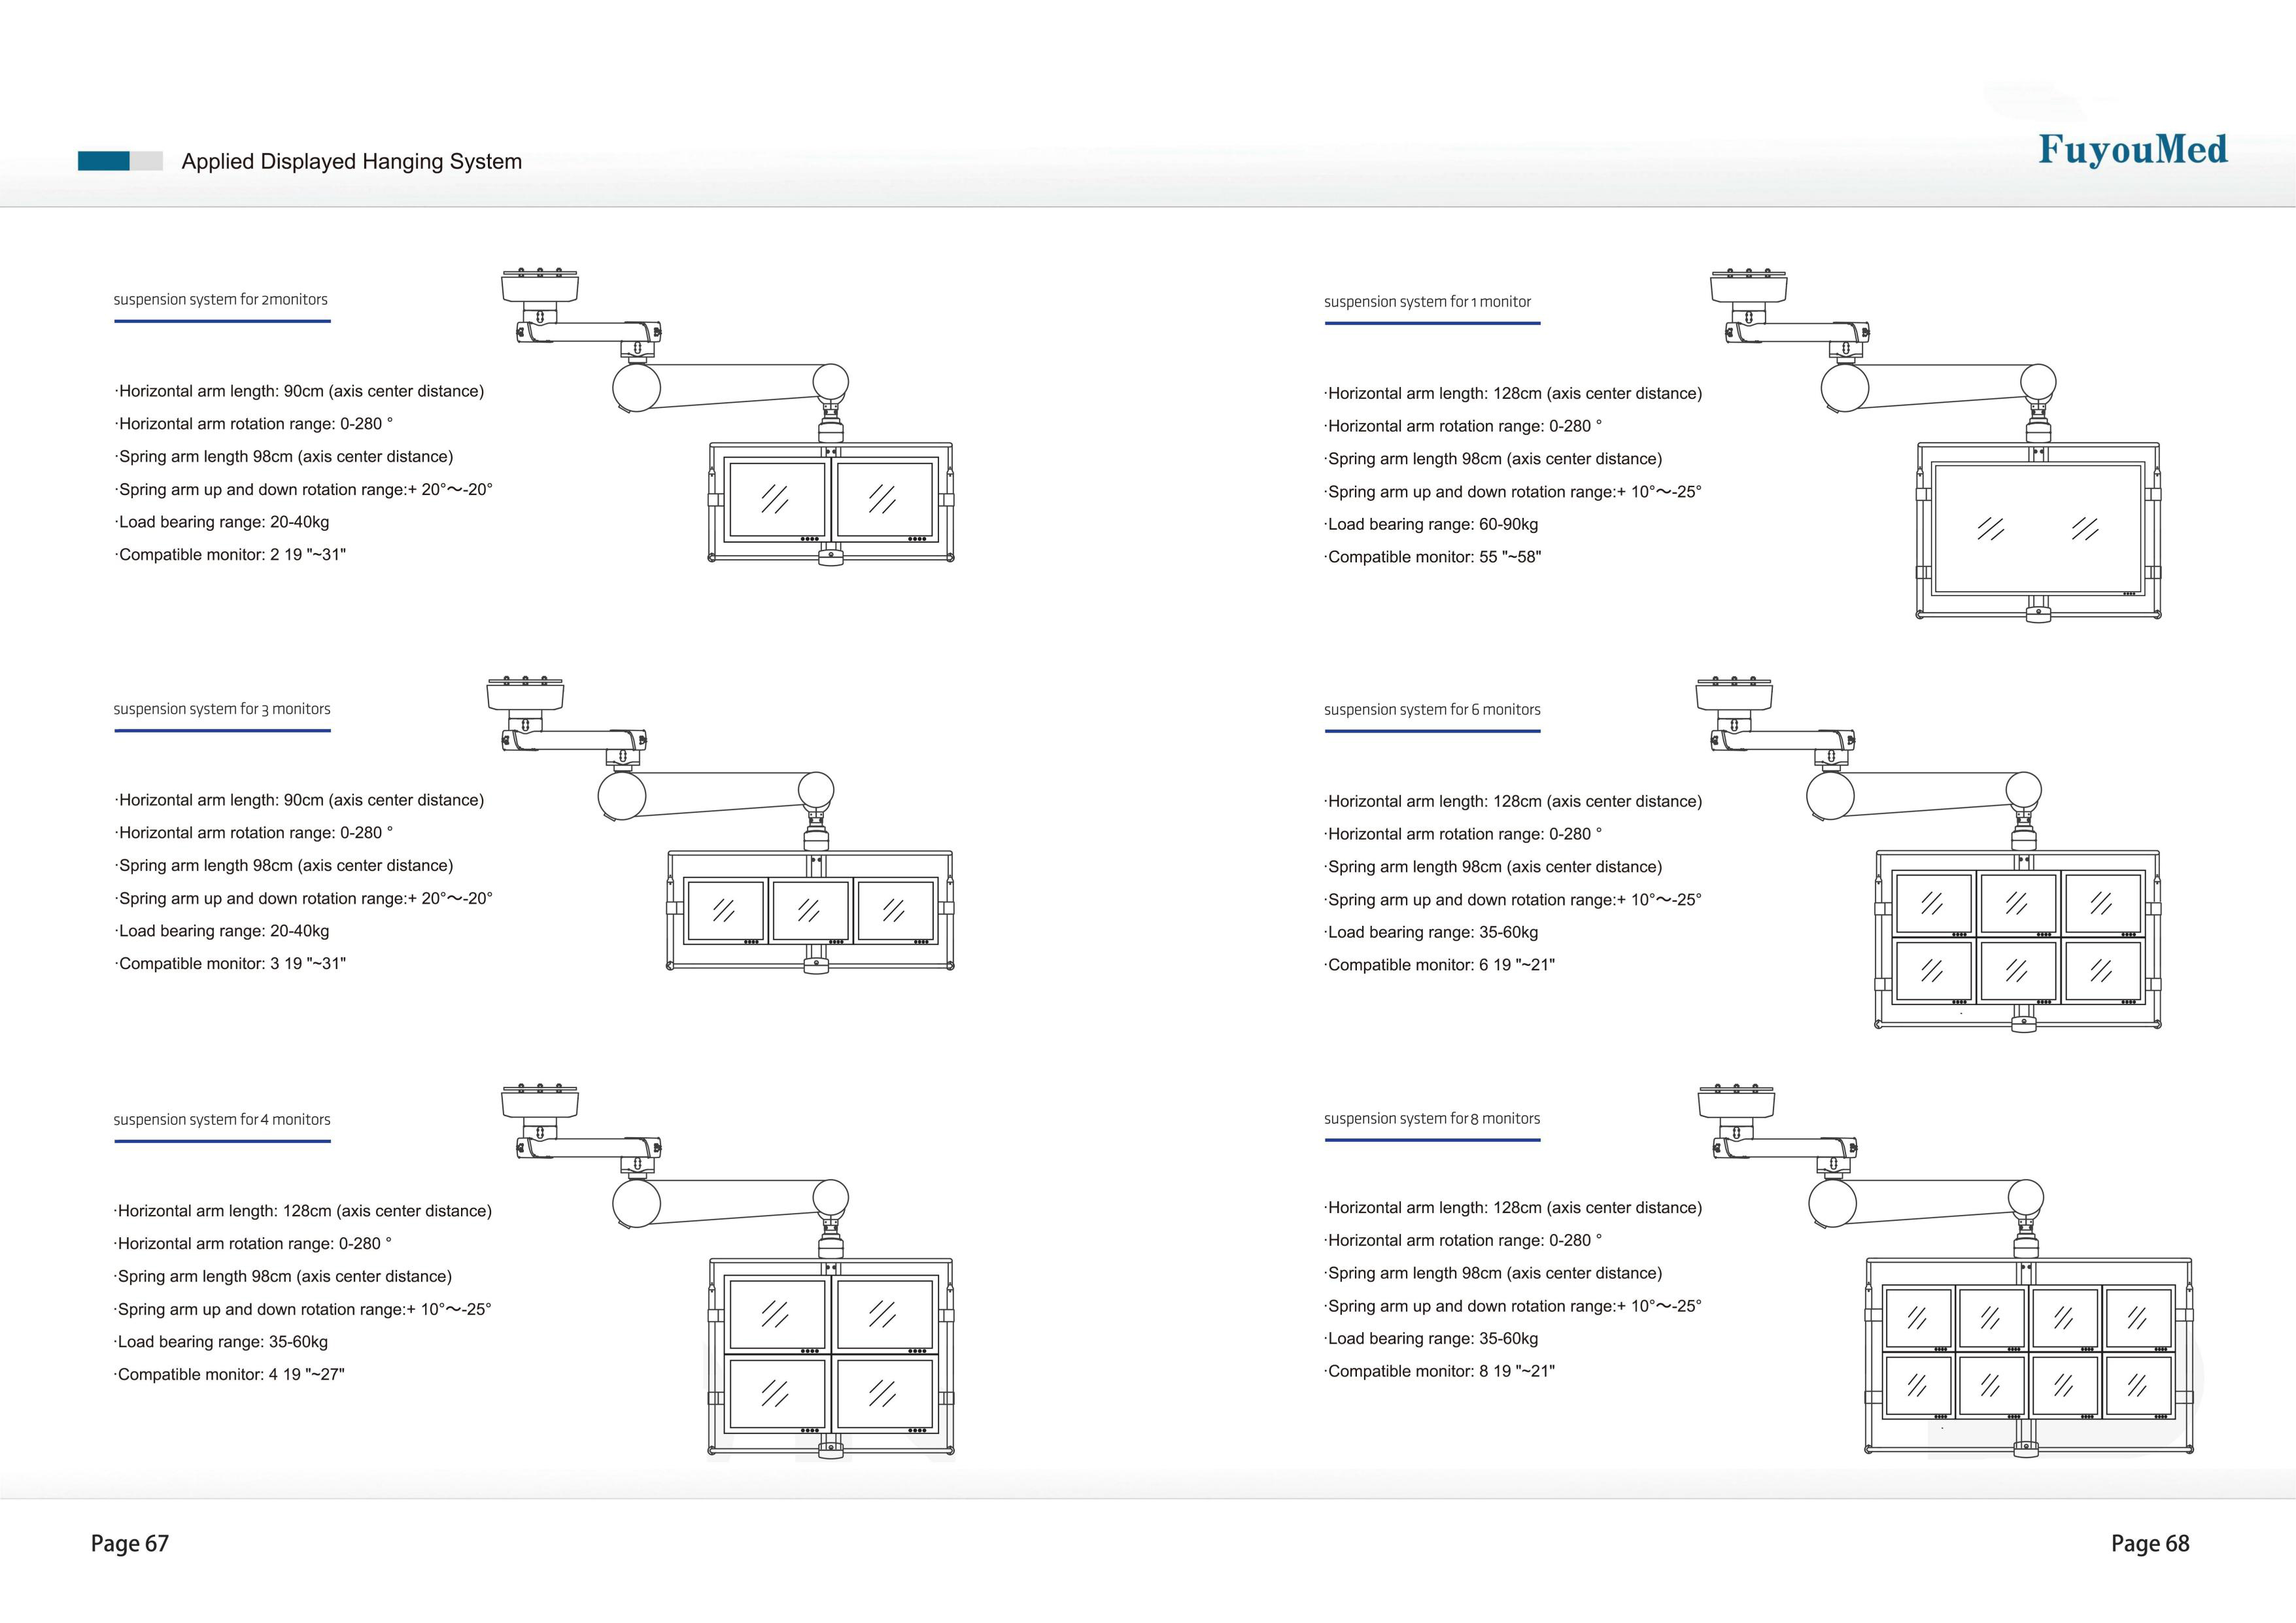This screenshot has height=1623, width=2296.
Task: Click the blue square beside the page title
Action: tap(103, 161)
